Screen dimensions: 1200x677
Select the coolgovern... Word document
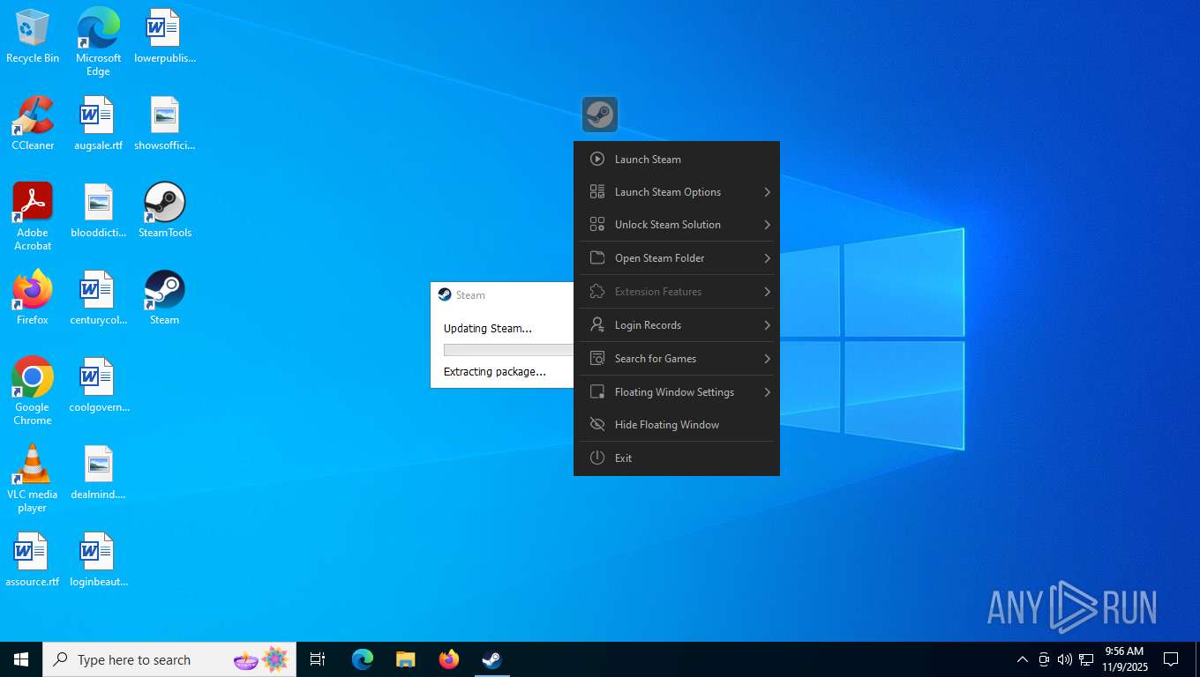99,385
